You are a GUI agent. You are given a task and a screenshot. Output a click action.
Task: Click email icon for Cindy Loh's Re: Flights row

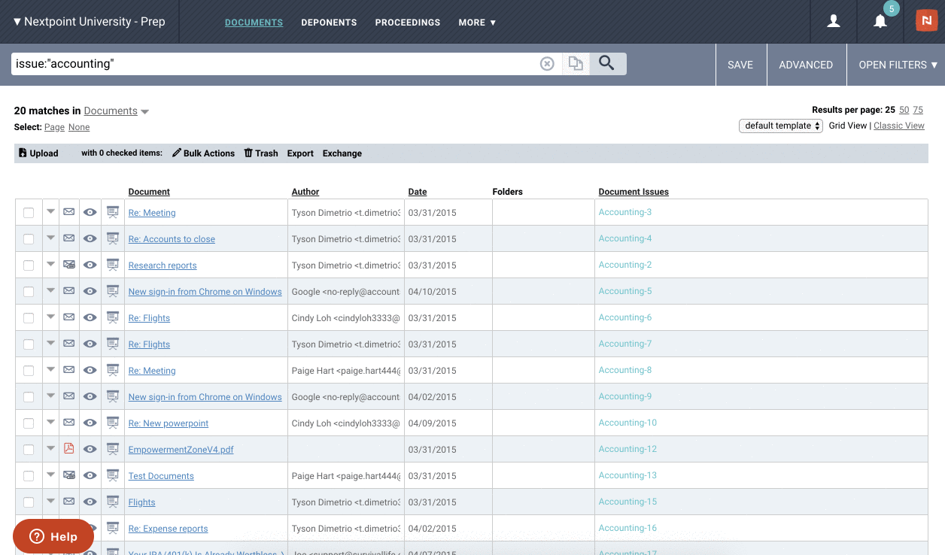(69, 317)
